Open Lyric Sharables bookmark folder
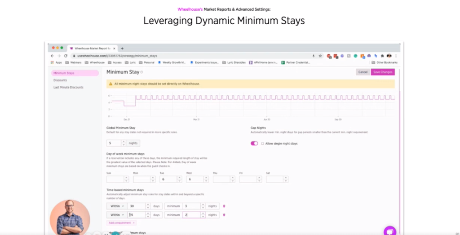The width and height of the screenshot is (460, 235). click(234, 62)
